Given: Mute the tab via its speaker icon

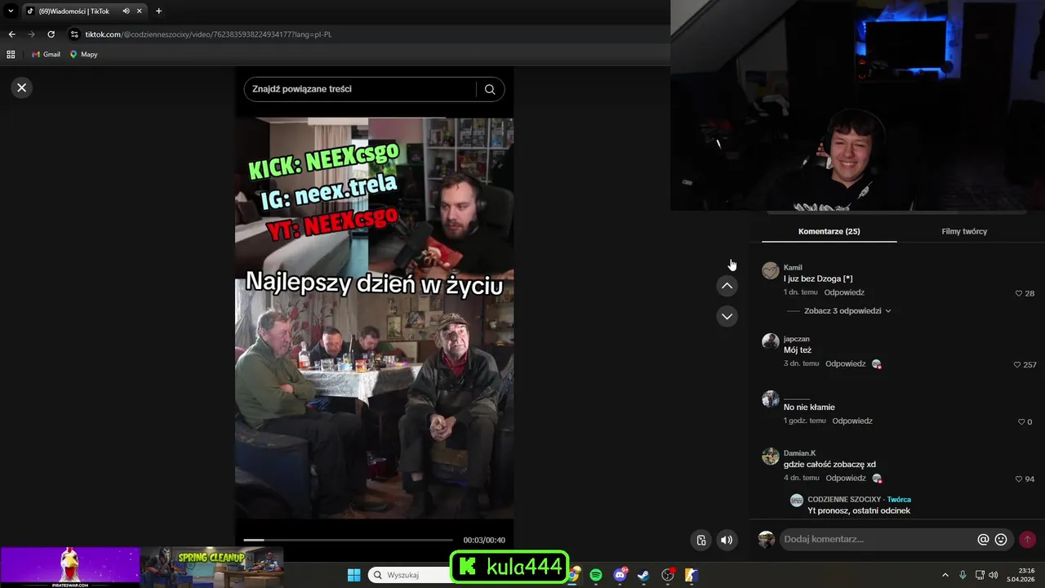Looking at the screenshot, I should point(126,11).
